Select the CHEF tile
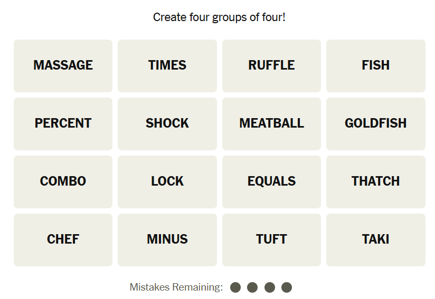This screenshot has height=299, width=435. click(x=63, y=239)
